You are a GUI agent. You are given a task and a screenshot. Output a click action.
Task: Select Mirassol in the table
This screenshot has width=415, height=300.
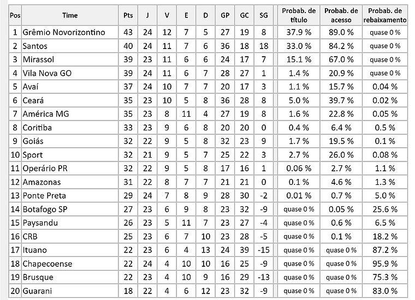39,59
